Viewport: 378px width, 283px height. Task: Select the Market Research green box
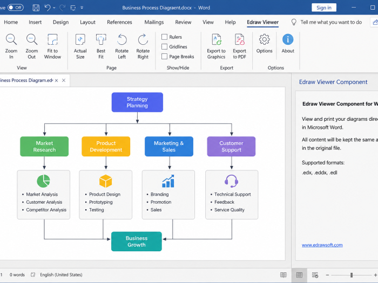(44, 146)
